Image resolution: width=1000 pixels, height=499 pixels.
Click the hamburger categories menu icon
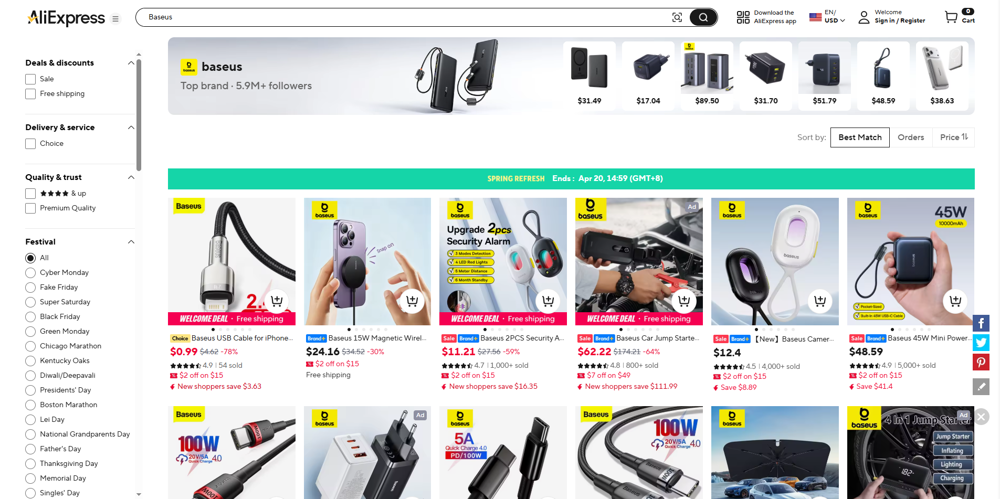pyautogui.click(x=115, y=19)
